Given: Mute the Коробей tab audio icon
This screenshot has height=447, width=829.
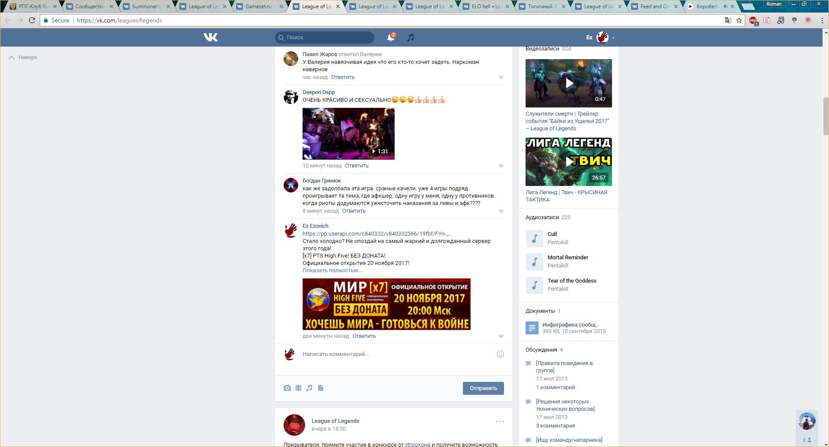Looking at the screenshot, I should tap(725, 6).
